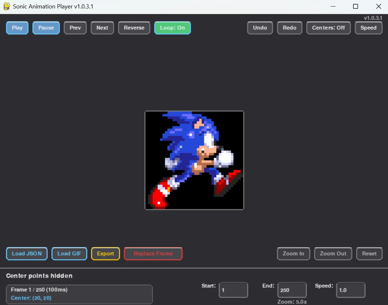Go to the previous frame with Prev
Screen dimensions: 388x305
(75, 28)
